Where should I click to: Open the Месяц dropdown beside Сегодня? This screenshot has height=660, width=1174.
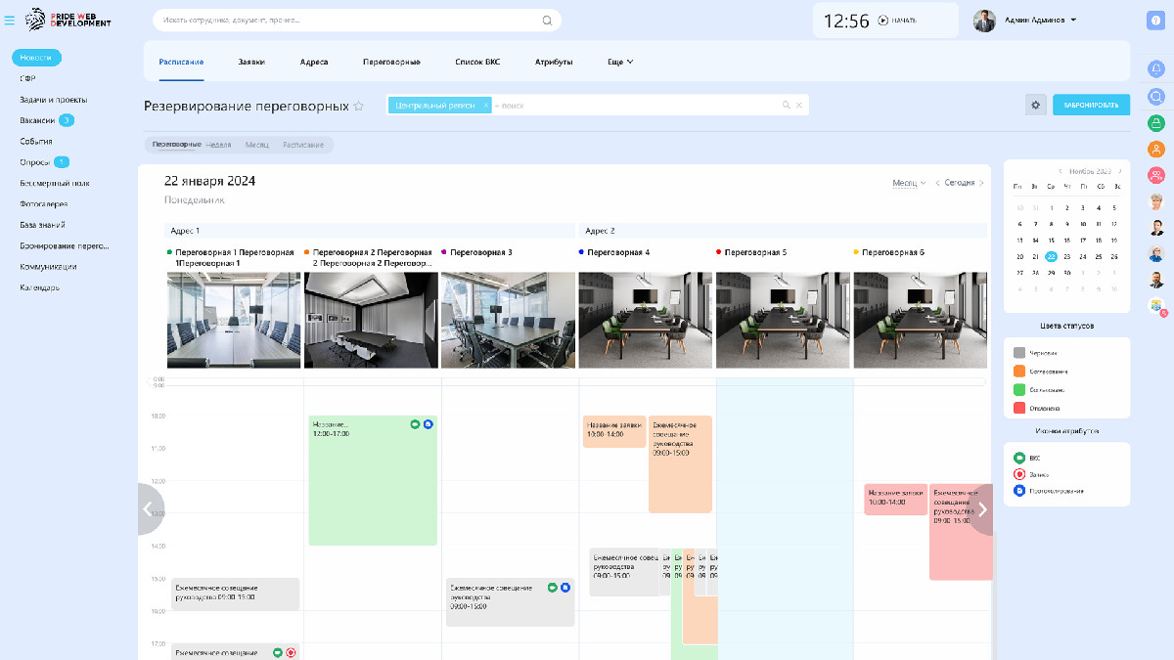coord(909,183)
